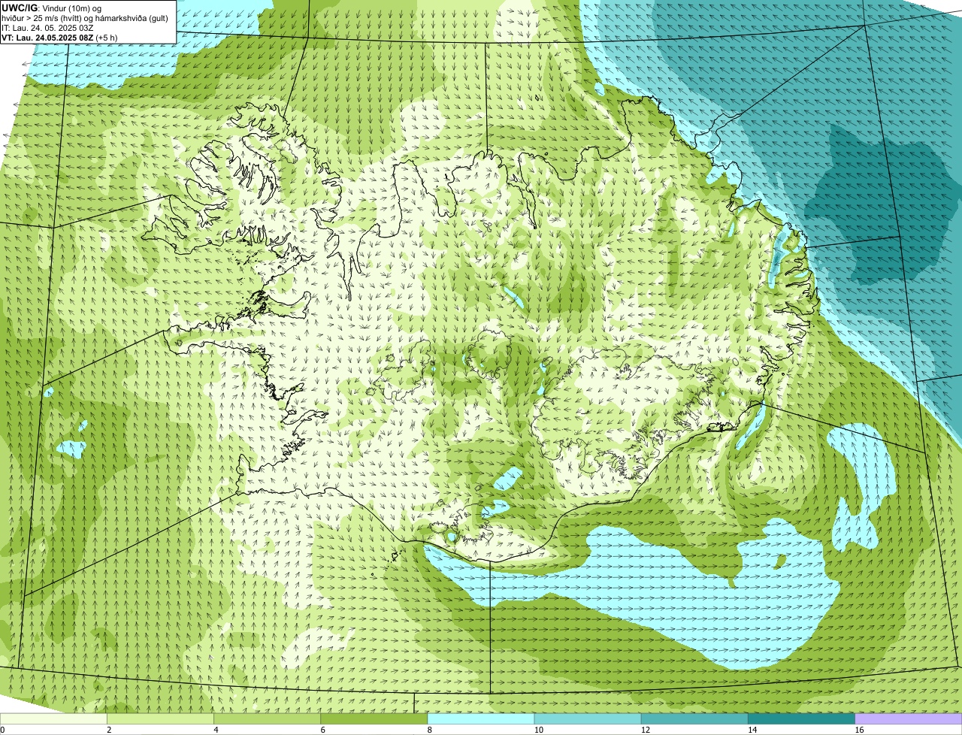Click the legend scale label '2'
Screen dimensions: 962x735
(109, 730)
